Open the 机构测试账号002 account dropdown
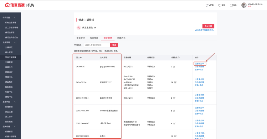The width and height of the screenshot is (267, 139). pyautogui.click(x=255, y=4)
